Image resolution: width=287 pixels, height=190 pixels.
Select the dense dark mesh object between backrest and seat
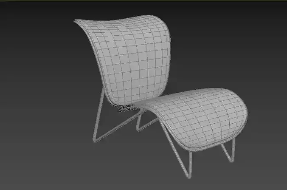[x=128, y=108]
